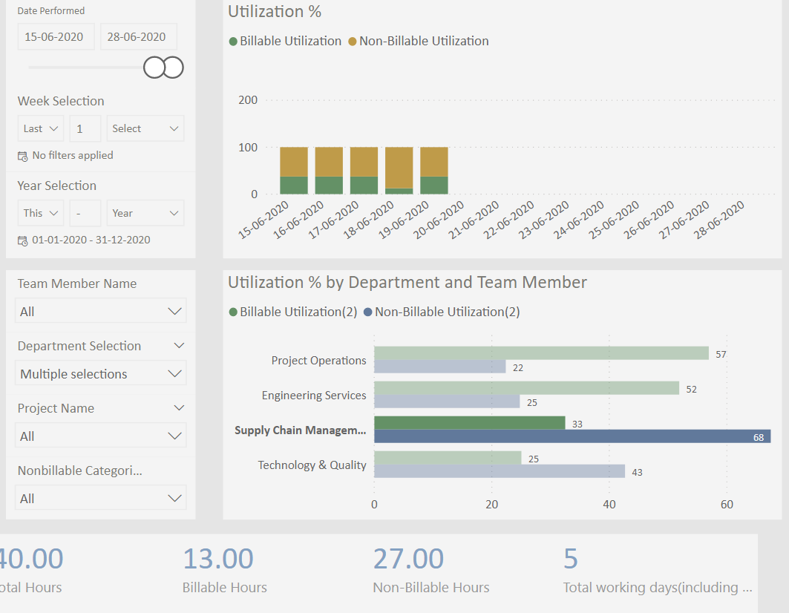Click Supply Chain non-billable bar labeled 68
The height and width of the screenshot is (613, 789).
click(x=572, y=436)
